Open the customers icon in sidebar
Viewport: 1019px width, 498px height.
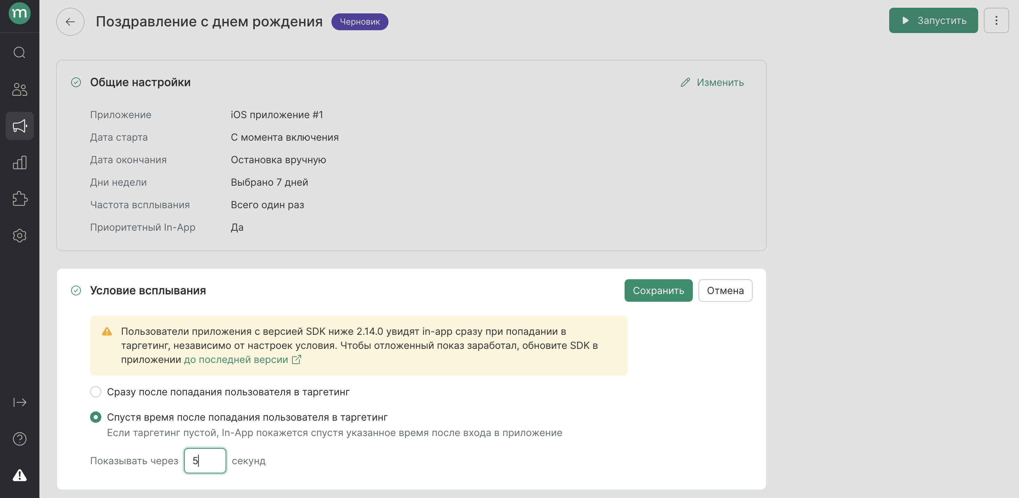19,89
